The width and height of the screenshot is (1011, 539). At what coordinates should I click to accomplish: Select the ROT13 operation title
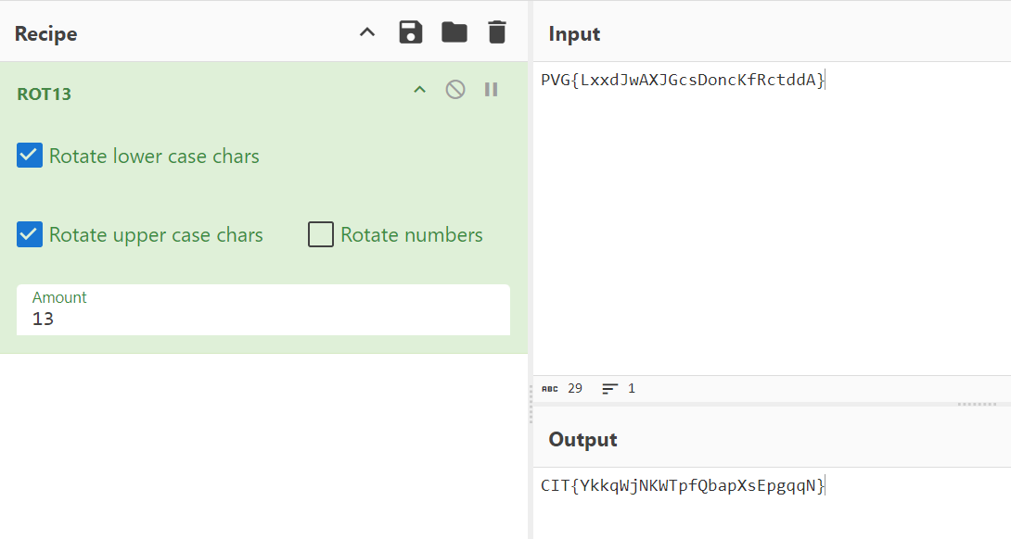43,94
